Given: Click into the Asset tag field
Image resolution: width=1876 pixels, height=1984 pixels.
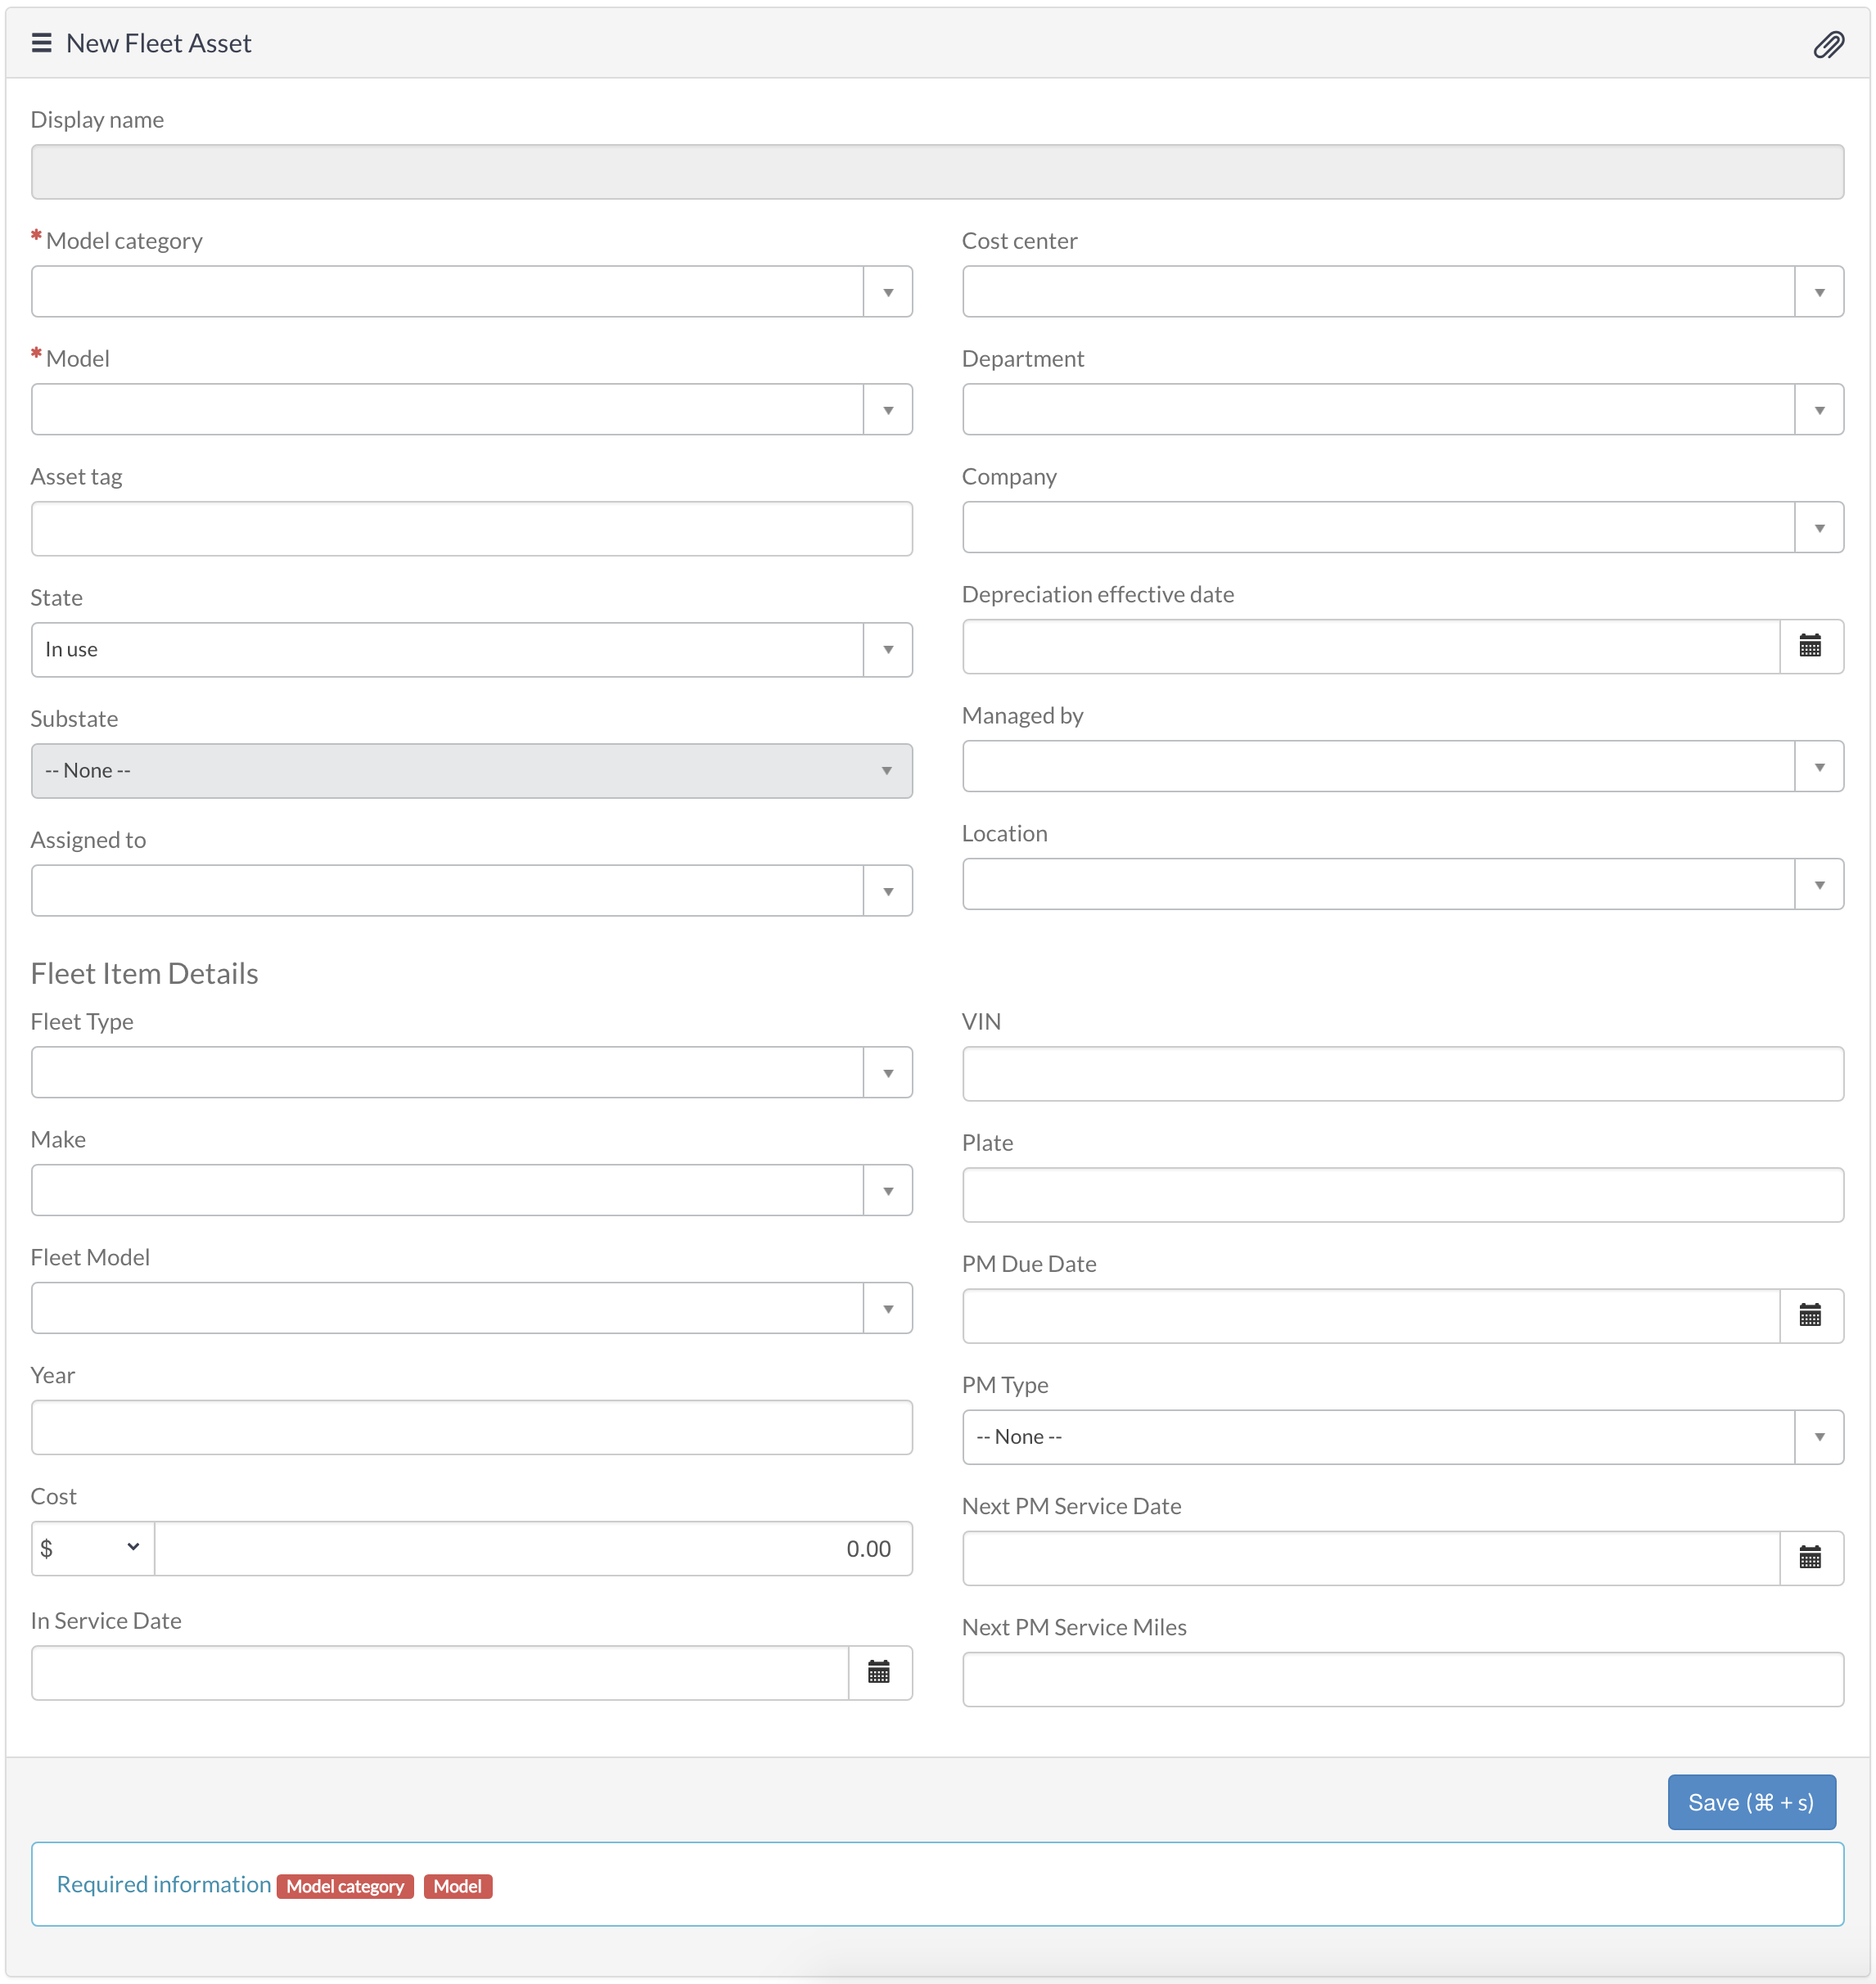Looking at the screenshot, I should pyautogui.click(x=471, y=529).
